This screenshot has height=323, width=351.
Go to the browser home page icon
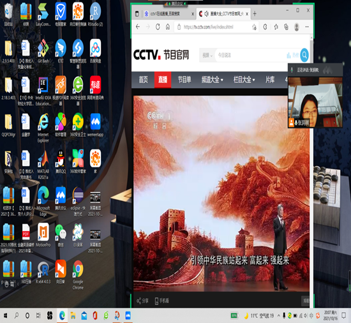click(x=168, y=27)
